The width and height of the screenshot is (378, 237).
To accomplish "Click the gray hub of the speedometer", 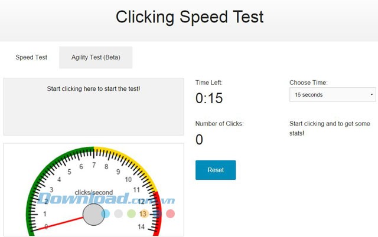I will click(x=93, y=215).
